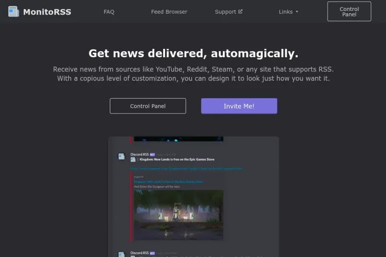Viewport: 386px width, 257px height.
Task: Go to the Feed Browser
Action: 169,12
